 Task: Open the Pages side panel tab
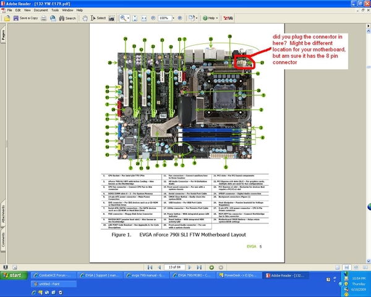click(3, 35)
